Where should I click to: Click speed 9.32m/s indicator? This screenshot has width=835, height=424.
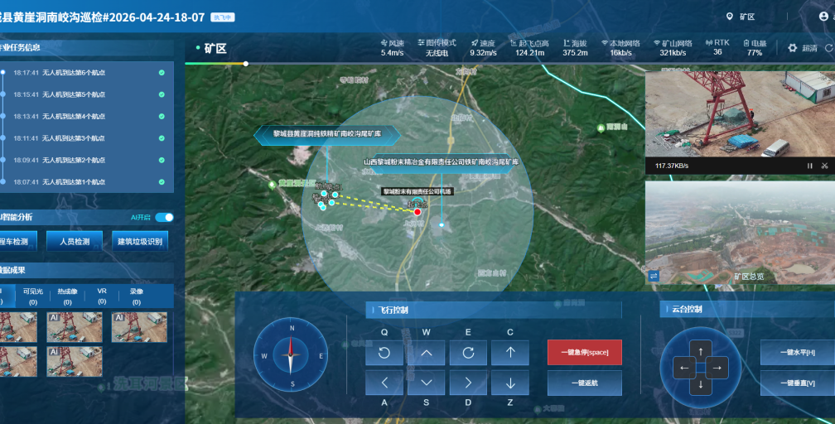click(x=483, y=48)
